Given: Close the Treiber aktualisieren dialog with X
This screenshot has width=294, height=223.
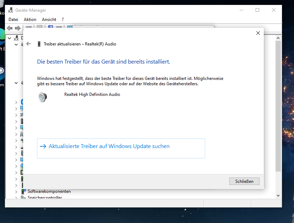Looking at the screenshot, I should 258,33.
